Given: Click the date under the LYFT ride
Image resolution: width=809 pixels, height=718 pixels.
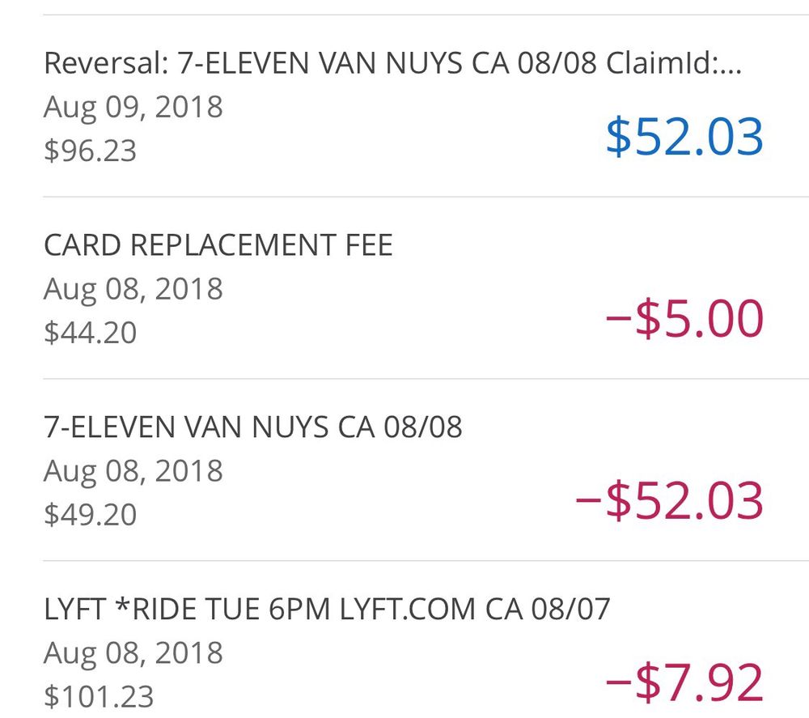Looking at the screenshot, I should pyautogui.click(x=133, y=653).
